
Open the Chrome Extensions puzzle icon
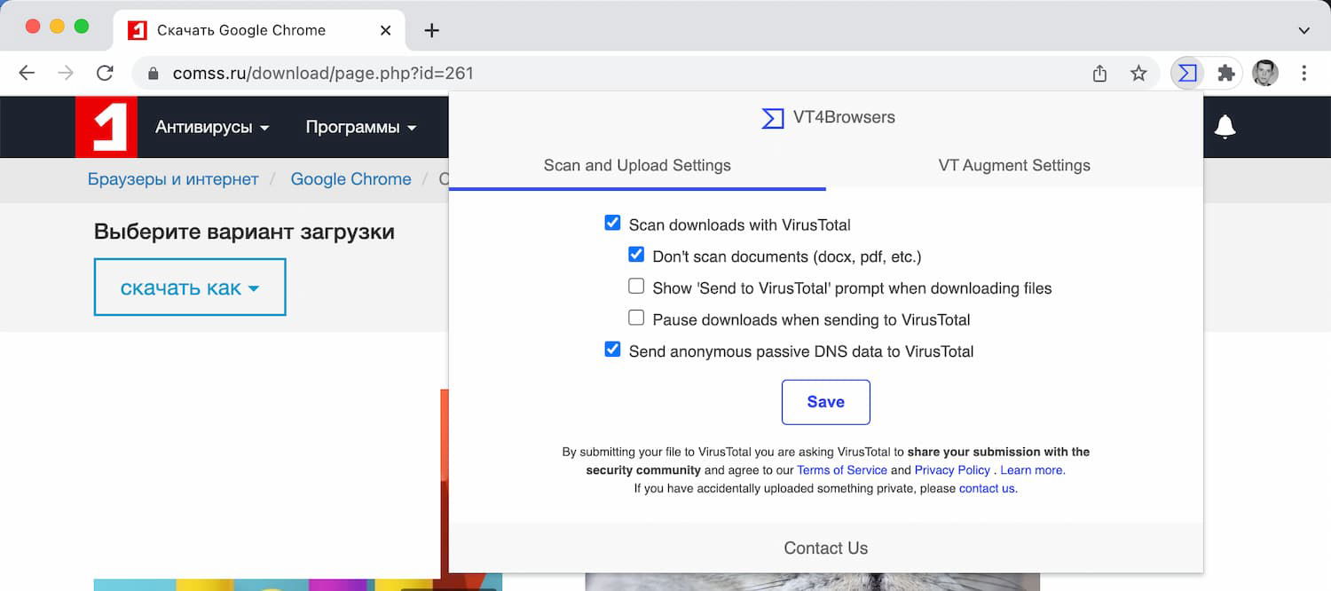[x=1226, y=74]
